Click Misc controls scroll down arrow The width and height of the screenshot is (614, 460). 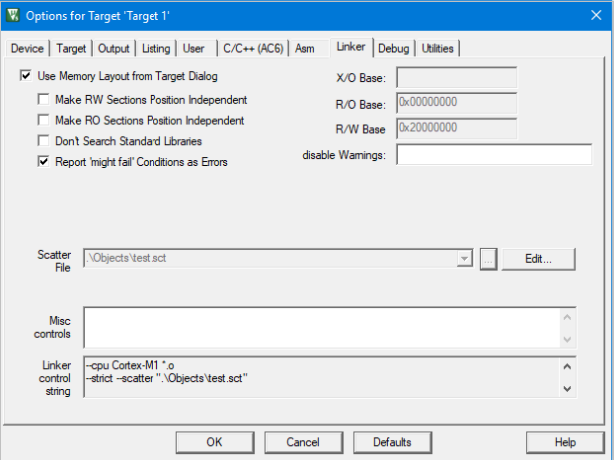[x=567, y=339]
